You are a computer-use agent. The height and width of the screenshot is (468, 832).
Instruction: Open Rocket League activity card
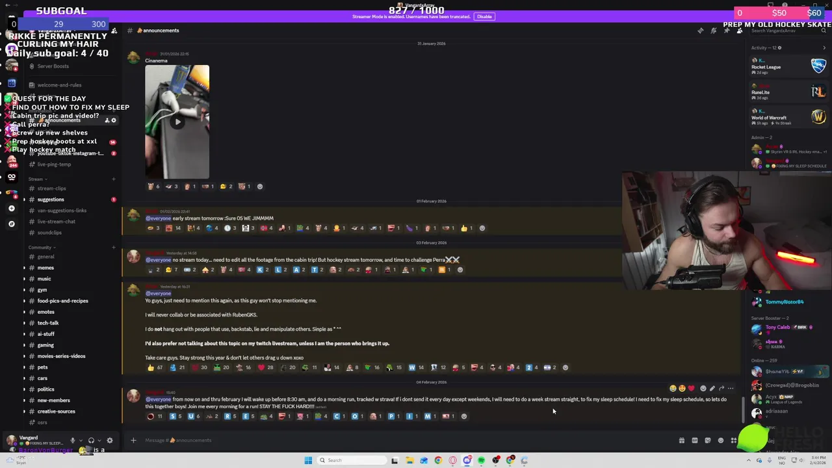click(788, 66)
